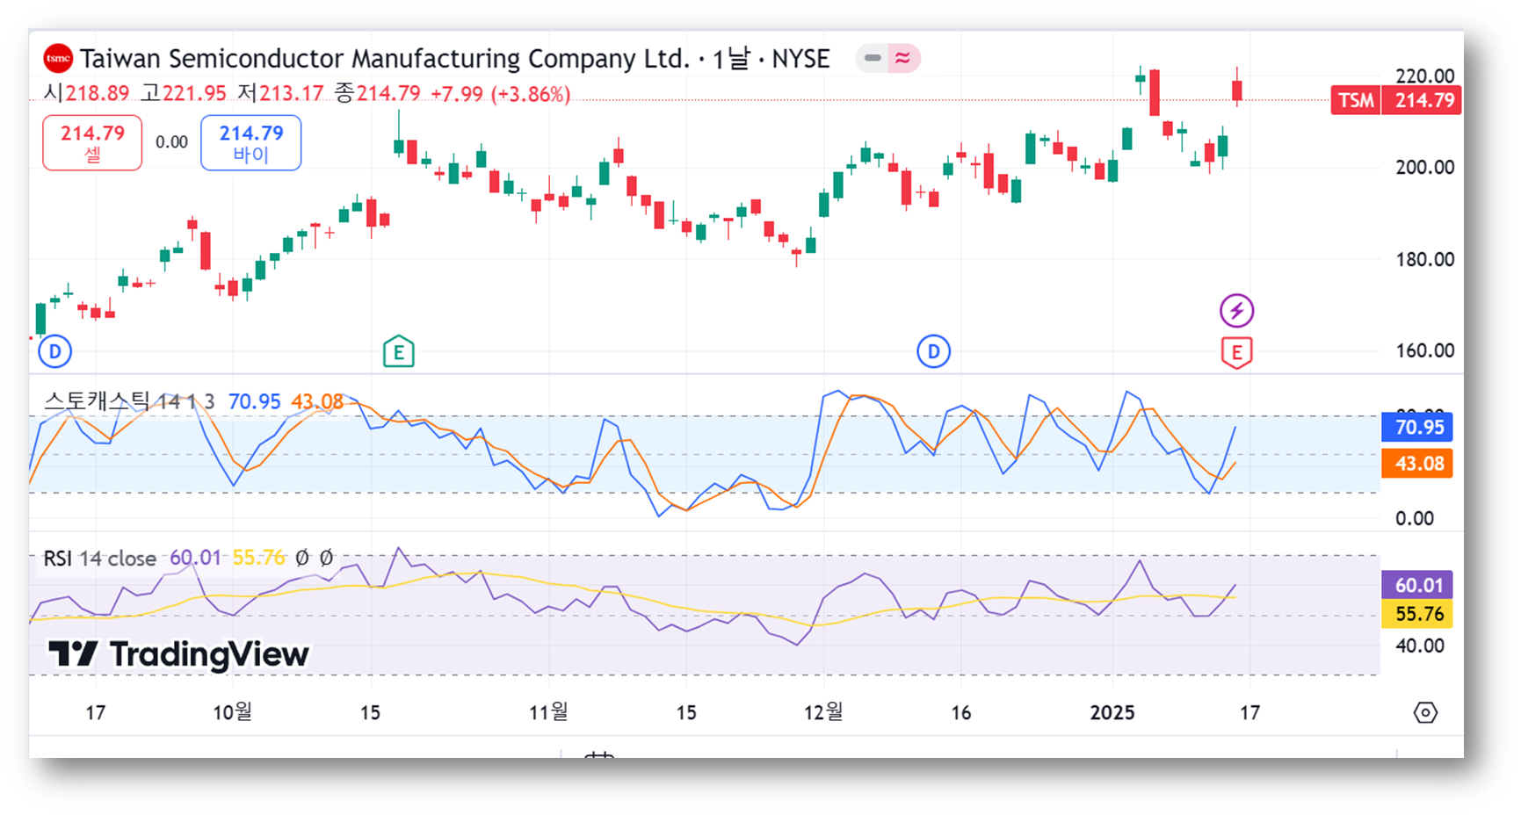Click RSI legend value 55.76
Image resolution: width=1521 pixels, height=815 pixels.
click(x=259, y=558)
